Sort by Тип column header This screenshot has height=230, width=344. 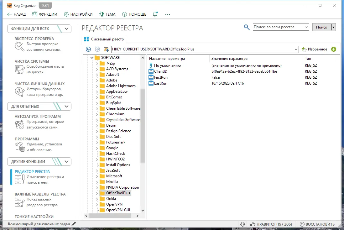pos(308,59)
